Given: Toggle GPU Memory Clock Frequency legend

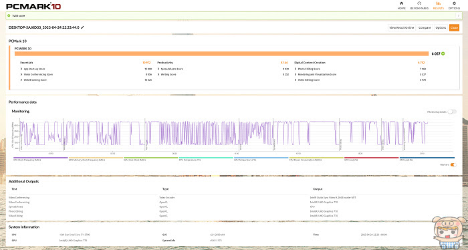Looking at the screenshot, I should click(x=96, y=159).
